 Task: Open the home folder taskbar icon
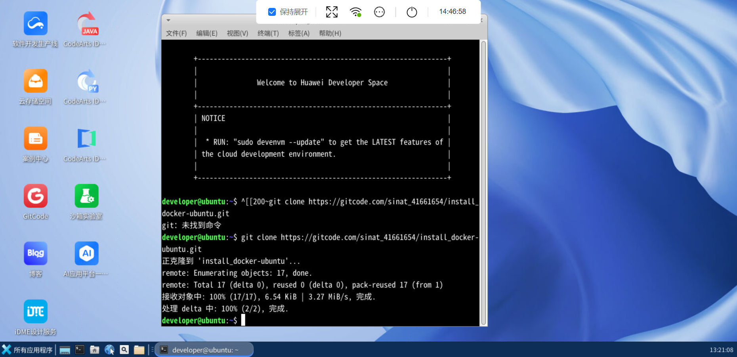coord(94,350)
